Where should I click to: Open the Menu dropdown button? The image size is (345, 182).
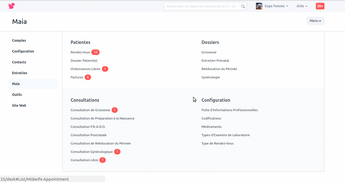click(x=315, y=21)
